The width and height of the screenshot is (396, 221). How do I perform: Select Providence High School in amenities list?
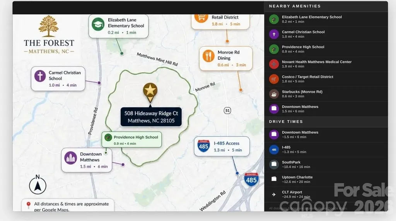coord(326,49)
